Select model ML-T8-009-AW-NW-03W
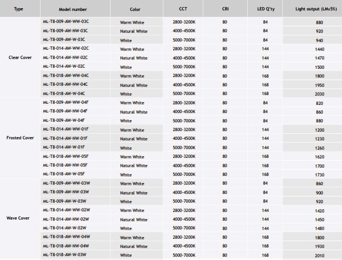 point(66,192)
